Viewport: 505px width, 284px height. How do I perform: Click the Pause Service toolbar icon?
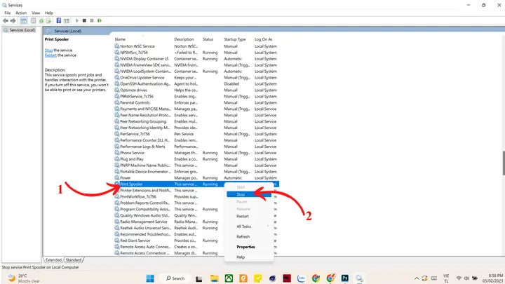point(92,20)
